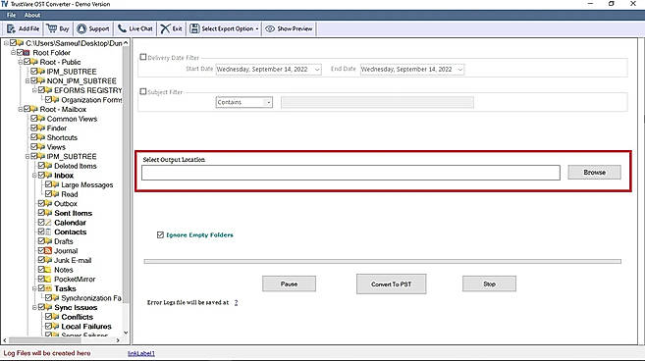Viewport: 645px width, 361px height.
Task: Enable the Subject Filter checkbox
Action: [143, 91]
